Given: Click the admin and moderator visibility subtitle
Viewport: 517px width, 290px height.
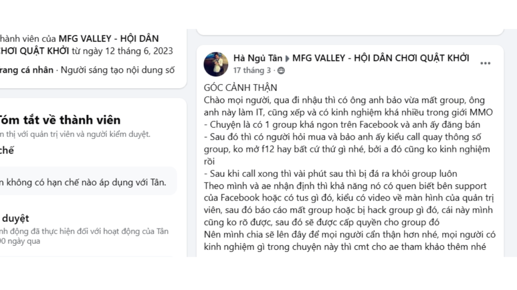Looking at the screenshot, I should 76,134.
